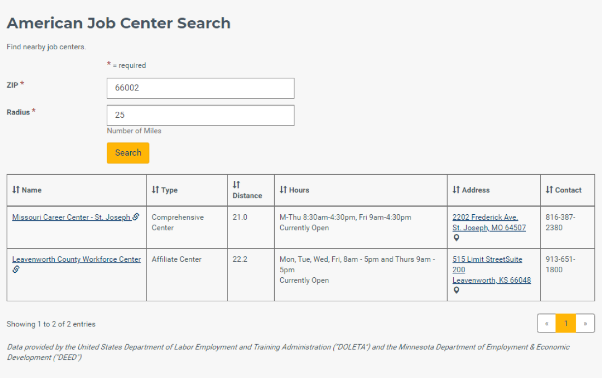Click phone number 816-387-2380
Image resolution: width=602 pixels, height=378 pixels.
point(560,222)
